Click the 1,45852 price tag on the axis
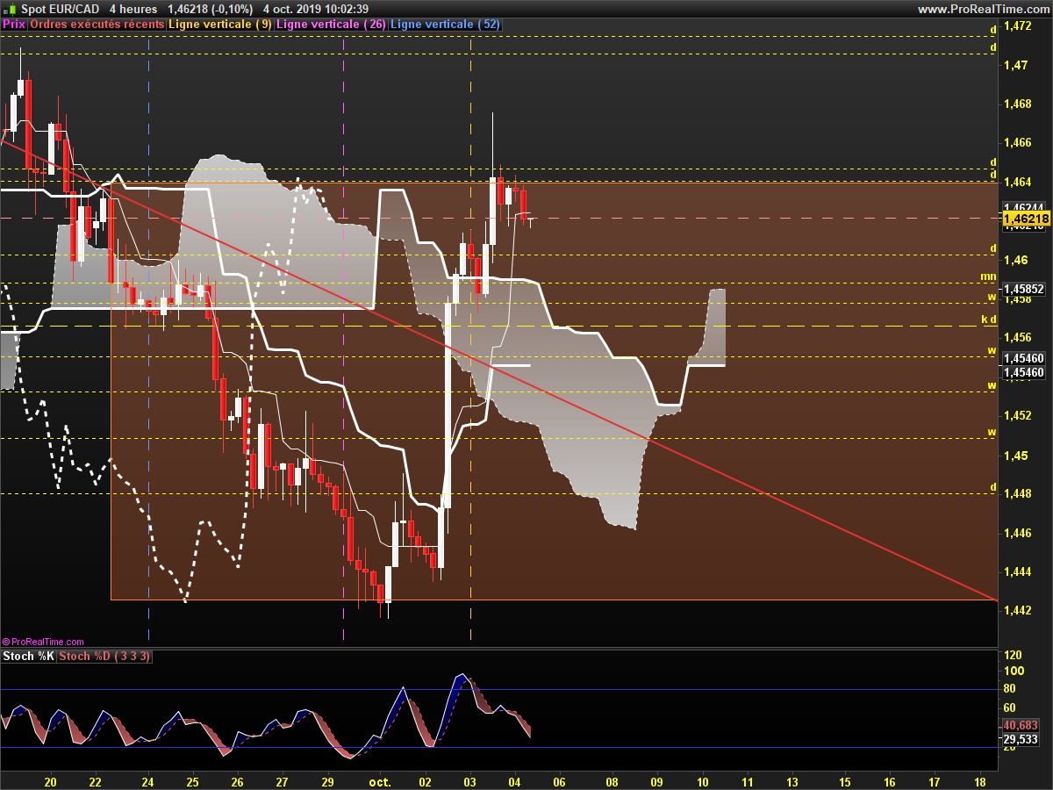This screenshot has width=1053, height=790. [x=1025, y=288]
